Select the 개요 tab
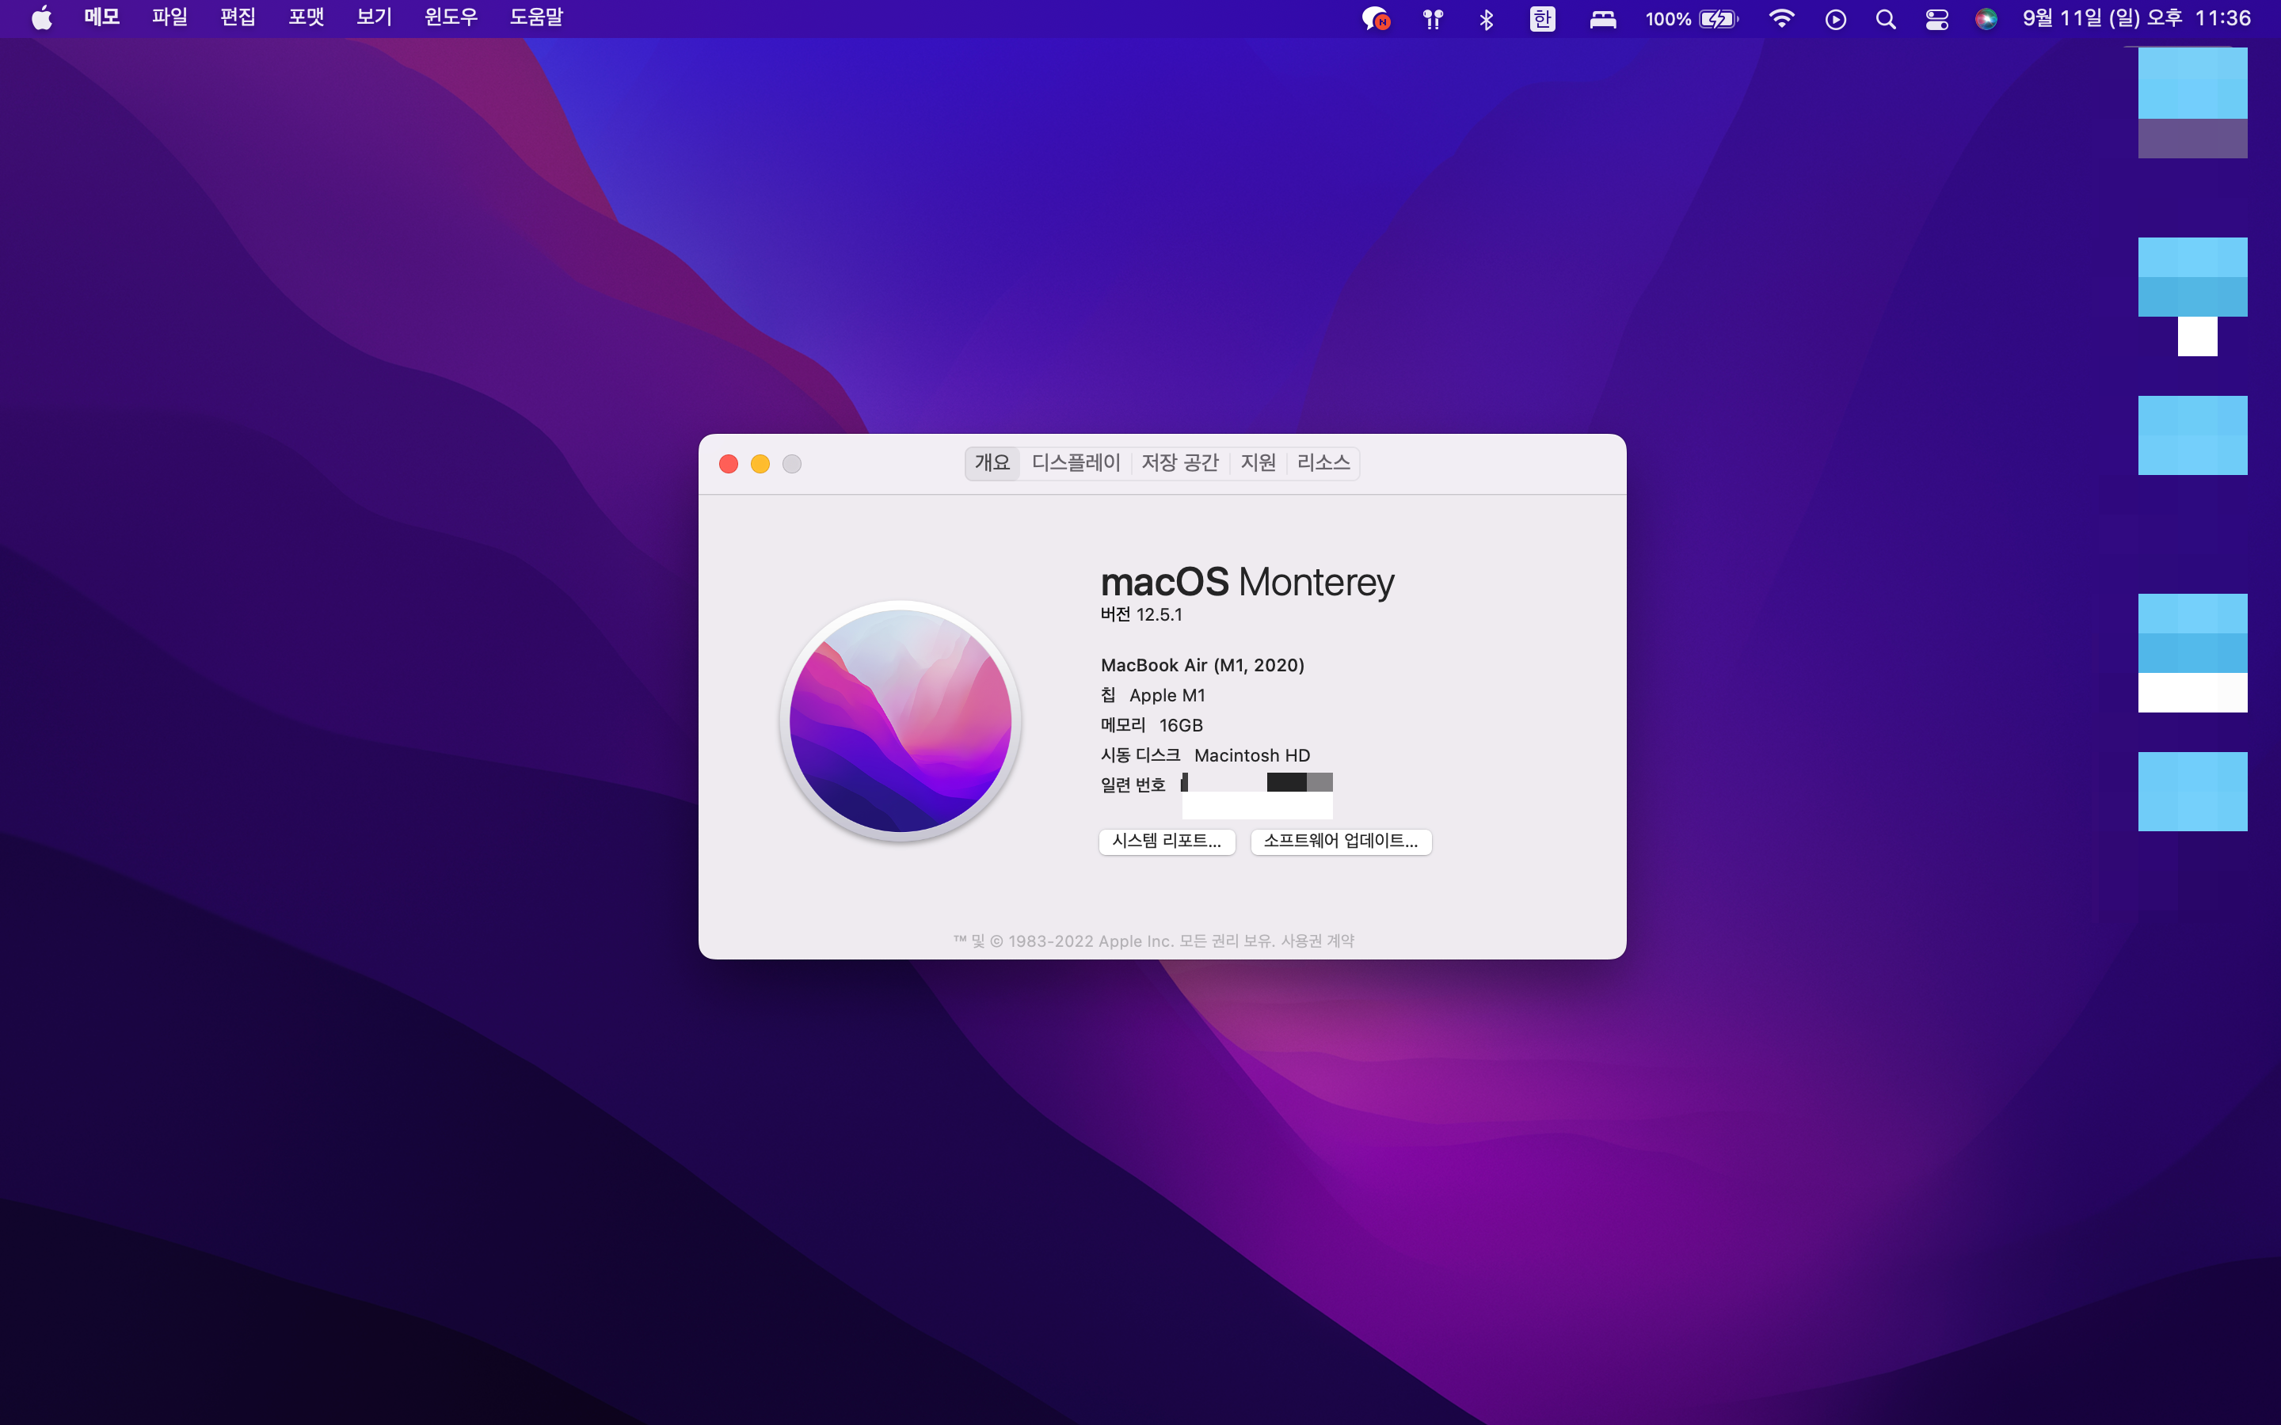The image size is (2281, 1425). click(x=992, y=463)
